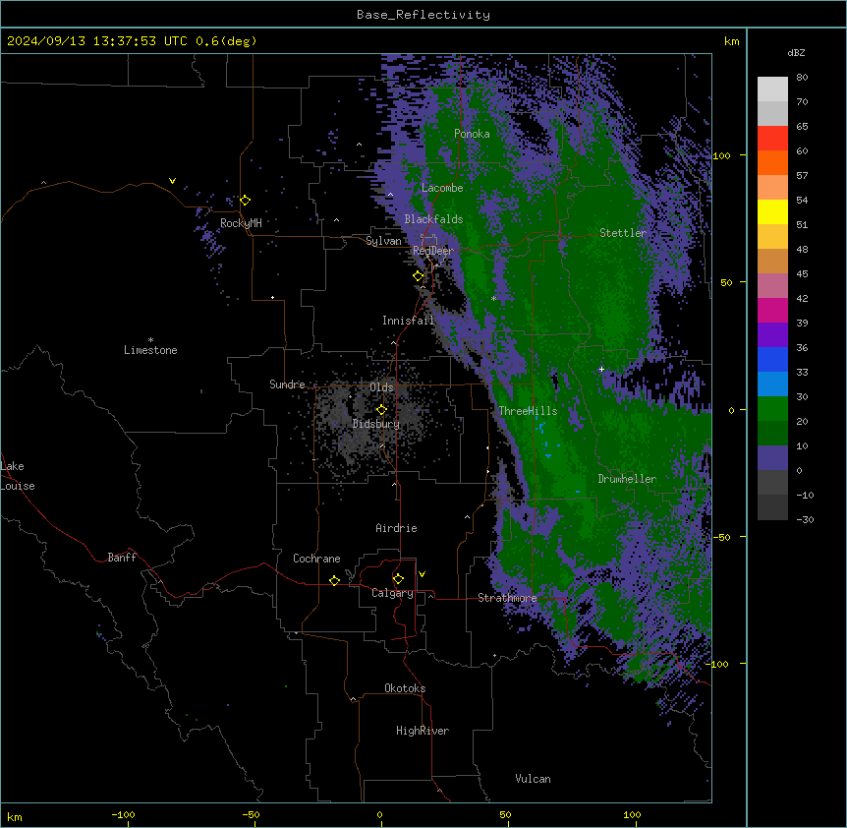The width and height of the screenshot is (847, 828).
Task: Click the Sylvan label
Action: point(383,241)
